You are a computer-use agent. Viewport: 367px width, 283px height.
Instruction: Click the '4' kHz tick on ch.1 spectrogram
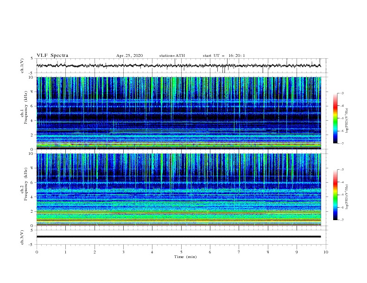click(32, 121)
